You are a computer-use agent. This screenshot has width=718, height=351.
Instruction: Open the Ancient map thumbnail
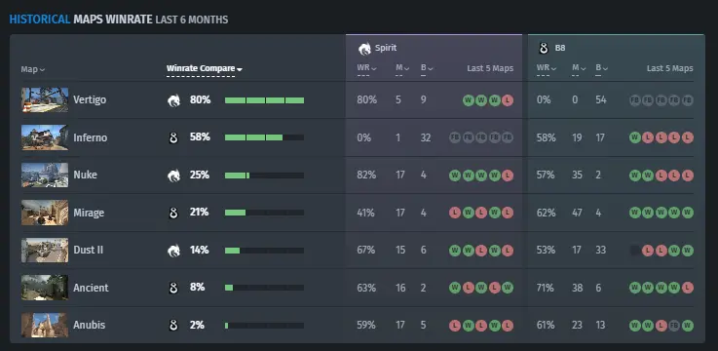[45, 288]
